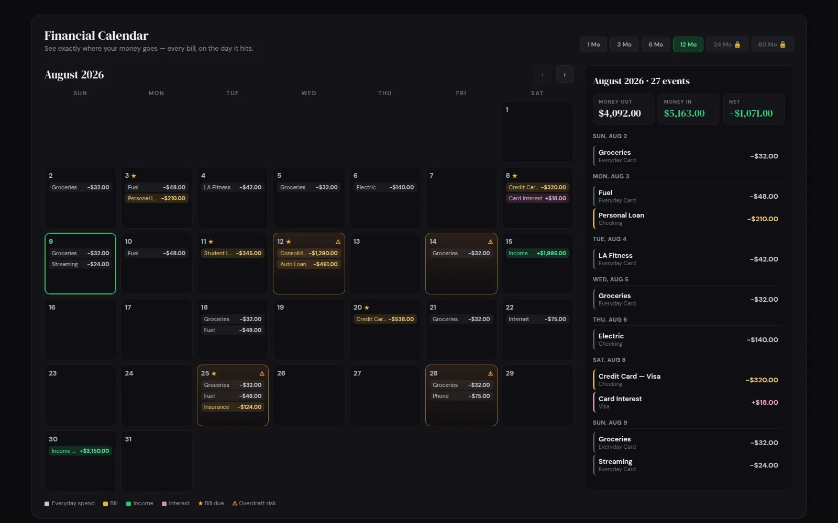
Task: Click the bill-due star on August 8
Action: tap(515, 176)
